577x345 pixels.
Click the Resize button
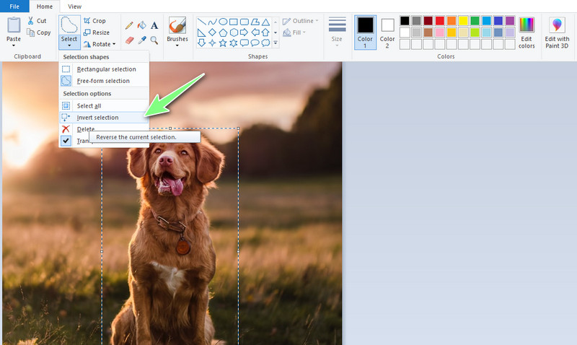pyautogui.click(x=95, y=33)
